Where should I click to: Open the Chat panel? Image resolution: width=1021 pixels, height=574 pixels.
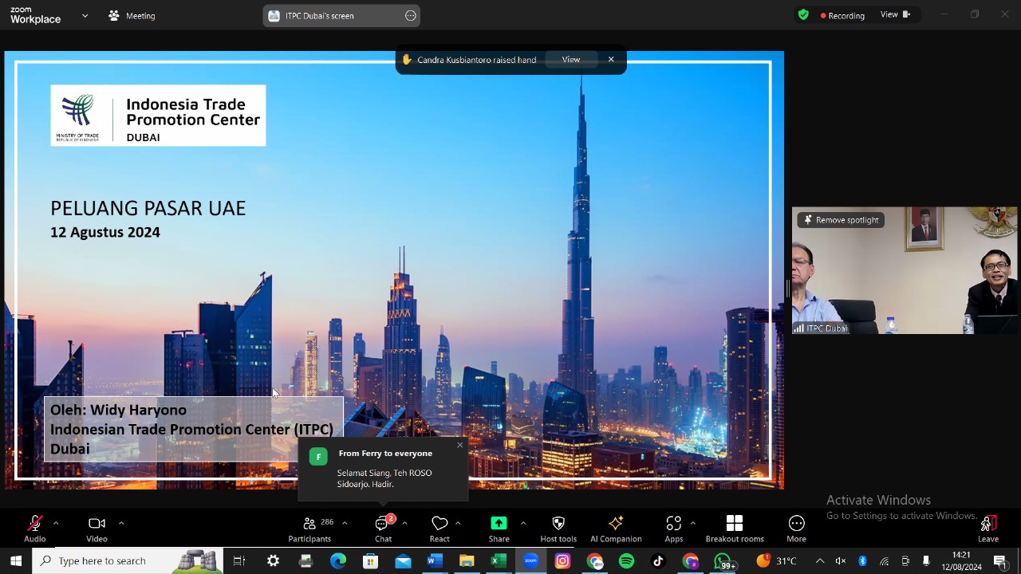pyautogui.click(x=383, y=529)
